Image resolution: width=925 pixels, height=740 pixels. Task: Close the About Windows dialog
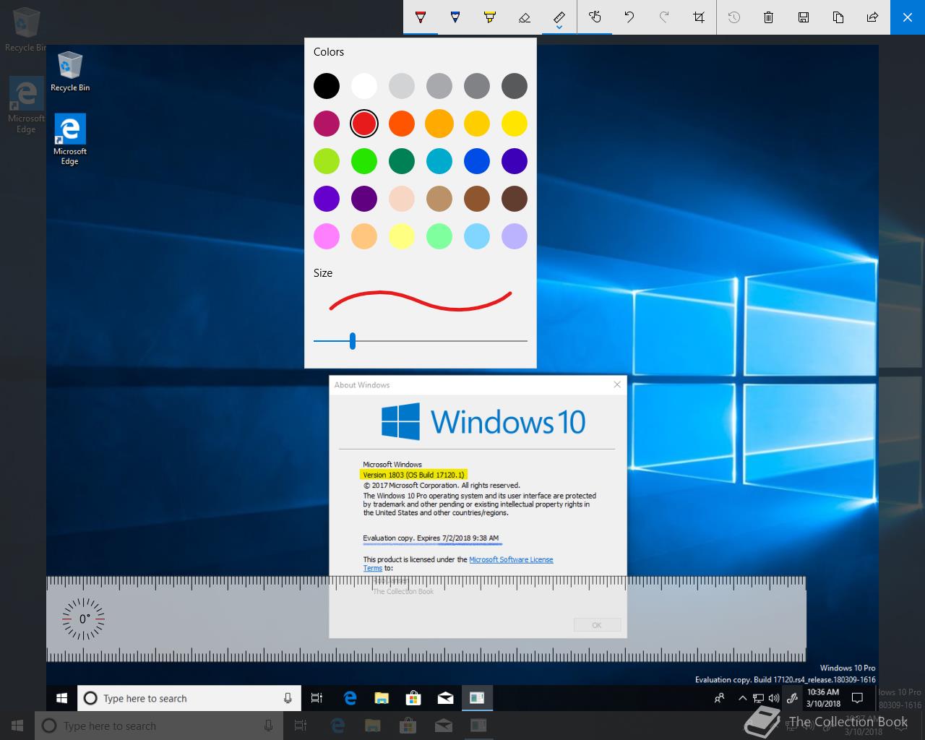617,384
